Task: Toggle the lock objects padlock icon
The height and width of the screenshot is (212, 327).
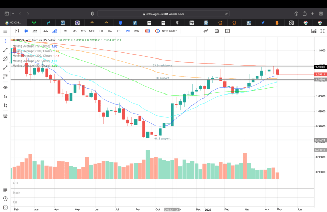Action: 5,96
